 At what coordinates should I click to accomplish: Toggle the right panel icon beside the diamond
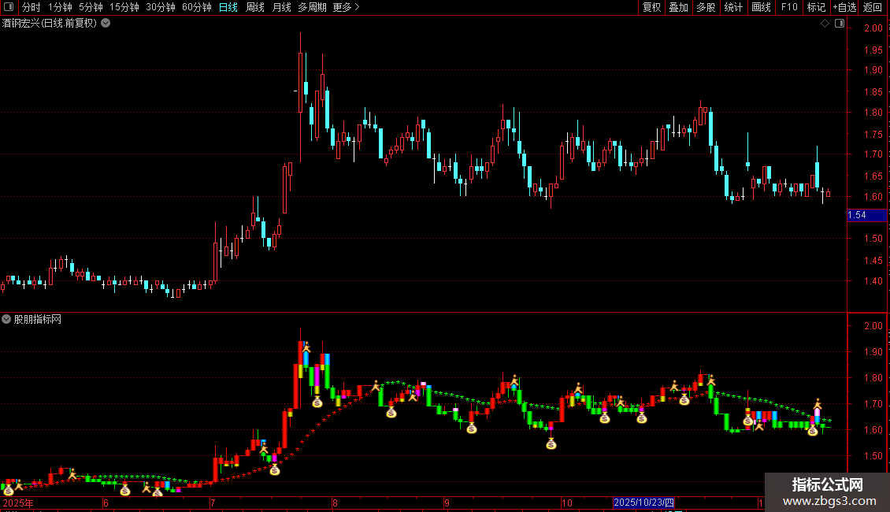click(x=840, y=24)
